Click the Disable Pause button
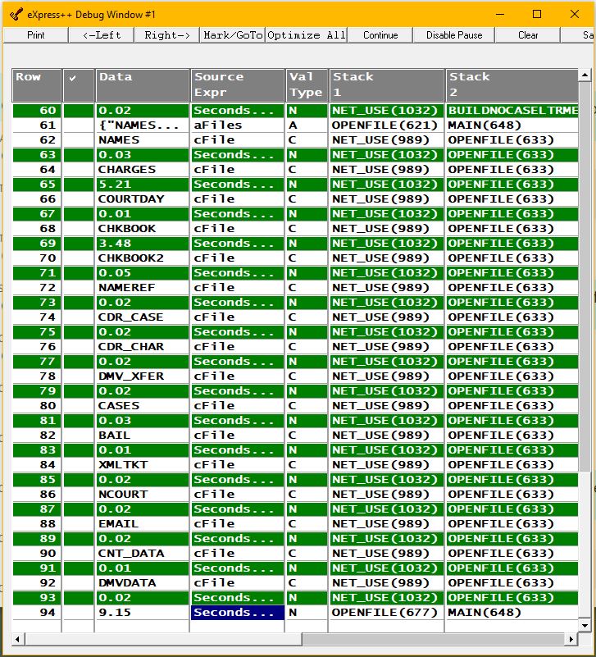 pyautogui.click(x=454, y=35)
